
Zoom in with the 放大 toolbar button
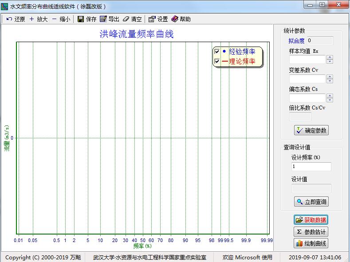click(x=31, y=19)
